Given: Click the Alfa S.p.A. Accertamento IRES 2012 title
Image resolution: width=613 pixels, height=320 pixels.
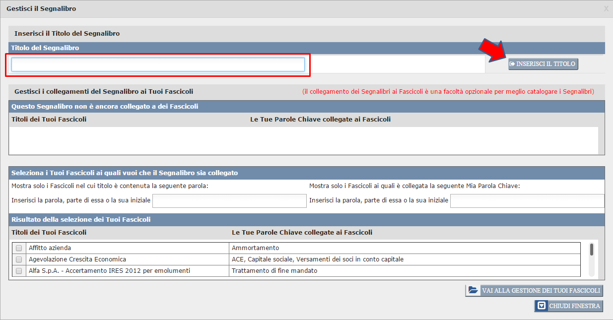Looking at the screenshot, I should (x=109, y=271).
